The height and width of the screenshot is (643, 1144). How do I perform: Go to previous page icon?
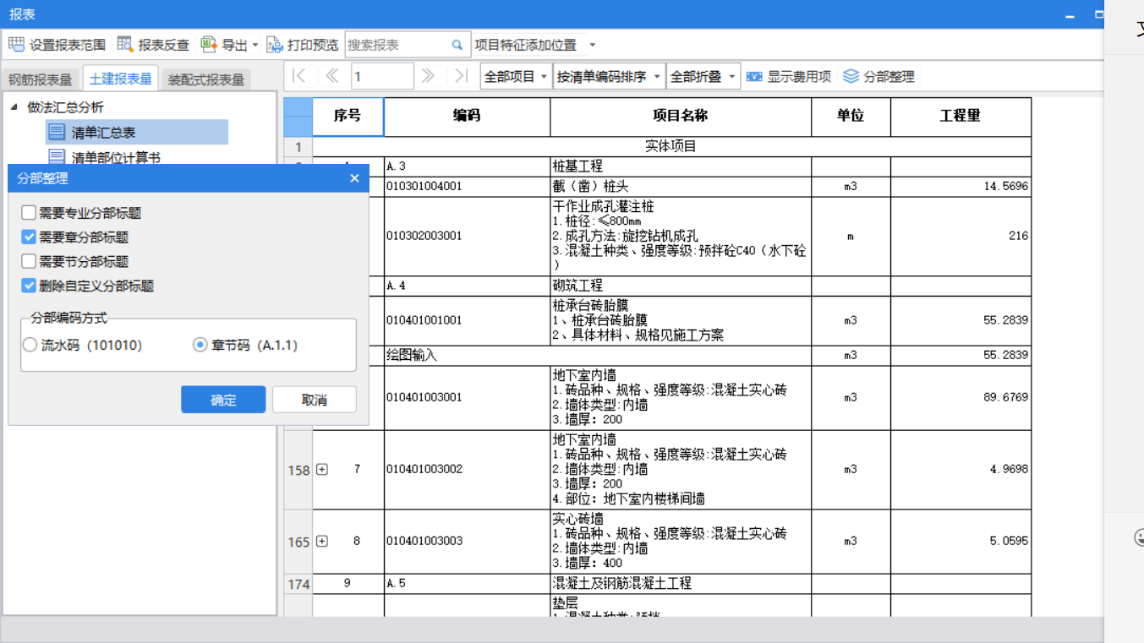(x=332, y=76)
